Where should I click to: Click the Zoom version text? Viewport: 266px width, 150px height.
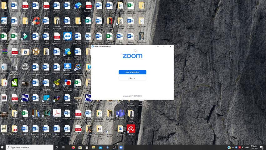132,96
